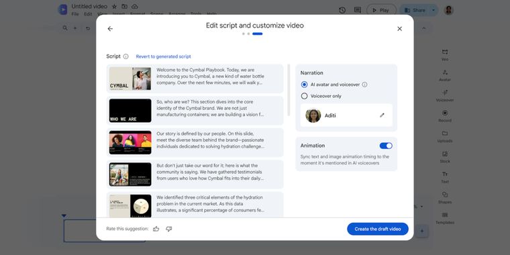Viewport: 510px width, 255px height.
Task: Edit script text 'We identified three critical elements'
Action: [210, 204]
